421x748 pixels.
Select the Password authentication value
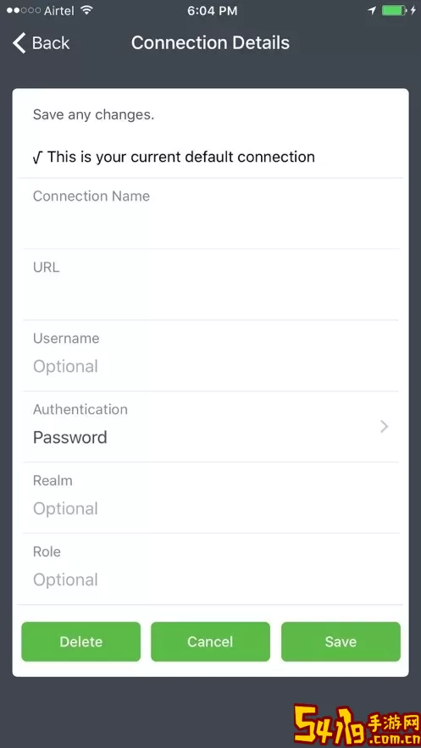point(70,437)
